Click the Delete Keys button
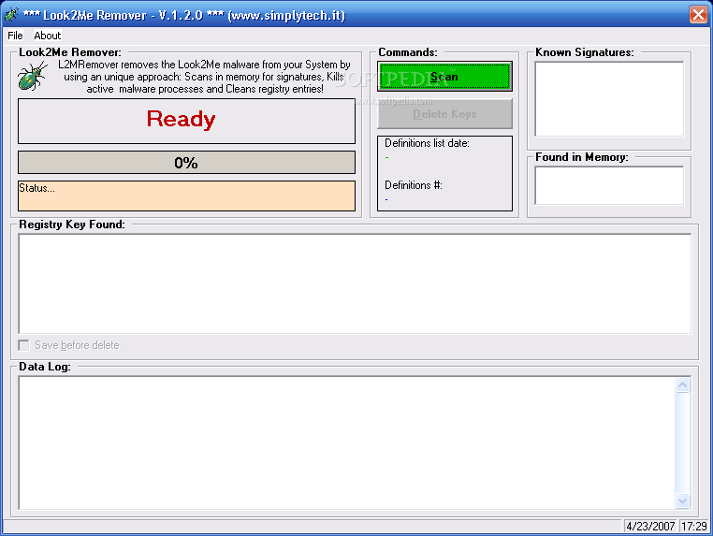Viewport: 713px width, 536px height. (444, 114)
